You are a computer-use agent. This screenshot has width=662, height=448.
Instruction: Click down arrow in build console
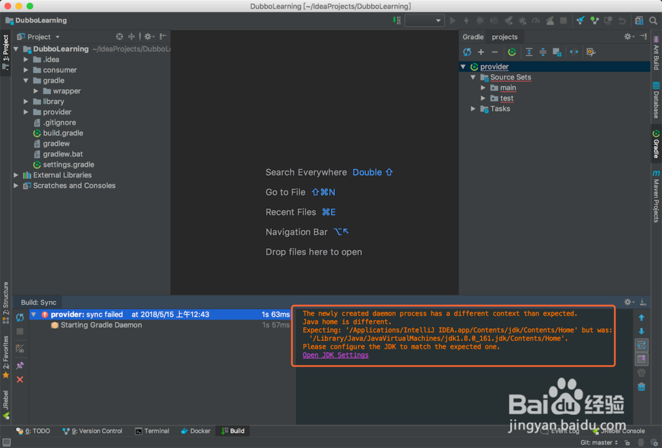(x=641, y=332)
